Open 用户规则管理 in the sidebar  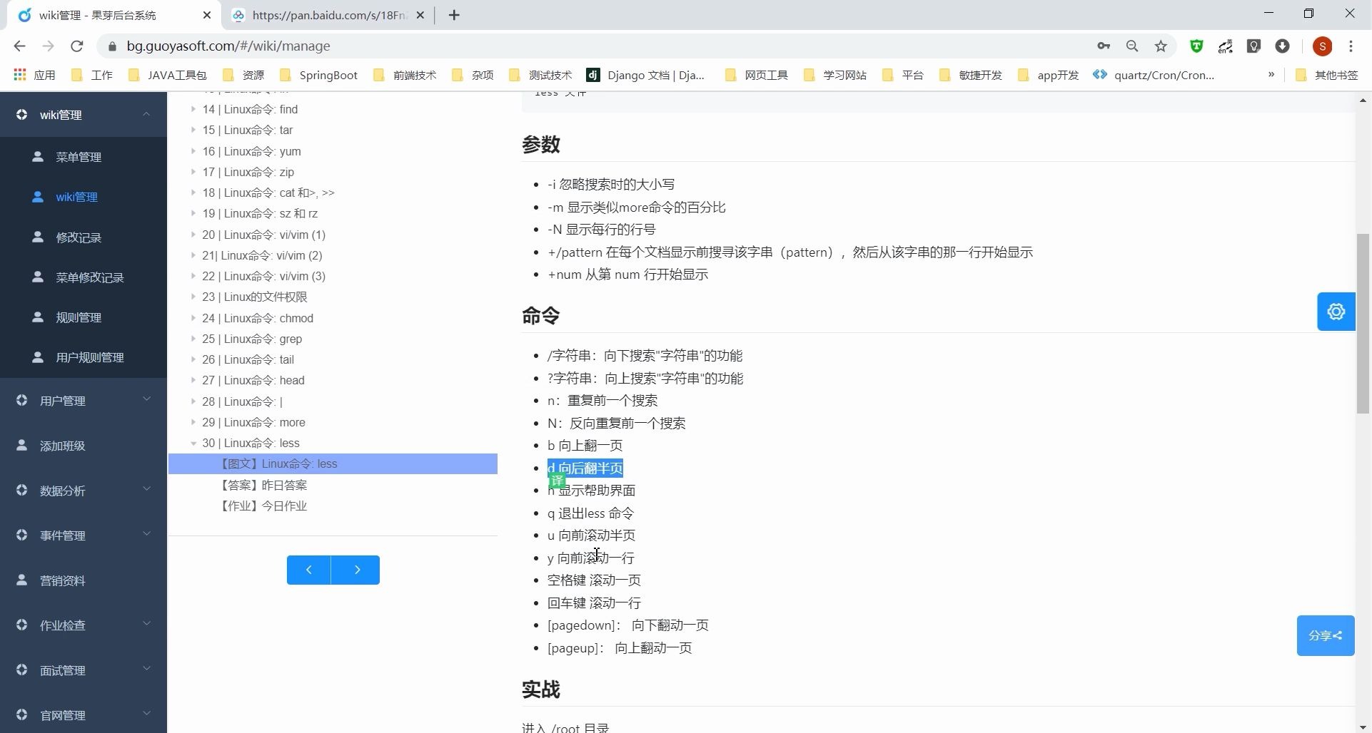click(x=84, y=357)
